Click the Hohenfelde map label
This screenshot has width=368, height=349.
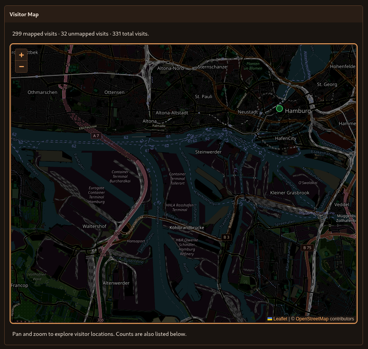point(342,66)
